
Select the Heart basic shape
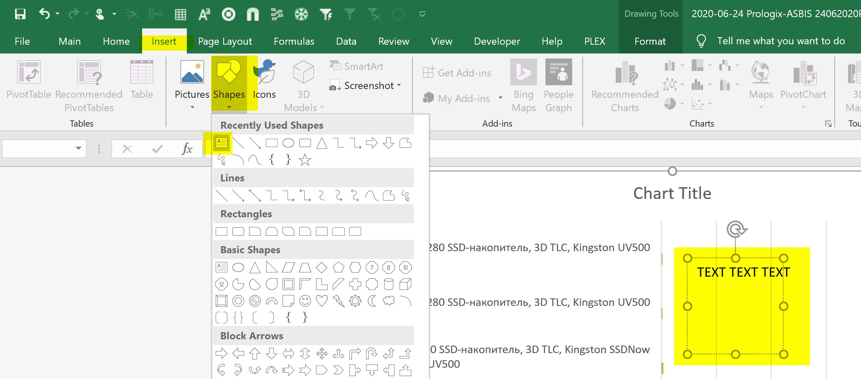(x=322, y=301)
